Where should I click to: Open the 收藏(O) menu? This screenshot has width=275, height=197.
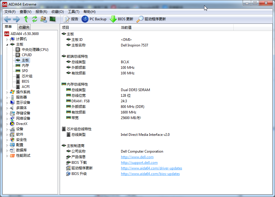pyautogui.click(x=58, y=12)
